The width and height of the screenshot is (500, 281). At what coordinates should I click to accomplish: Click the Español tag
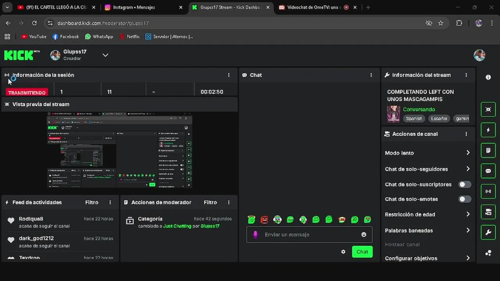coord(439,118)
